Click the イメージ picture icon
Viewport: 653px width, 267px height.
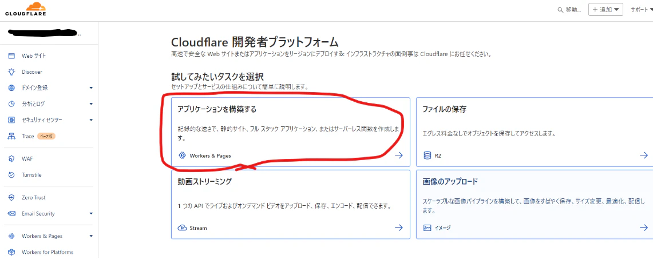click(x=427, y=228)
